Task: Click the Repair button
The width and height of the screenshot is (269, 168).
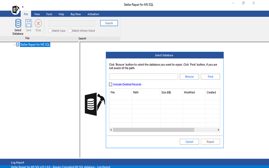Action: (210, 142)
